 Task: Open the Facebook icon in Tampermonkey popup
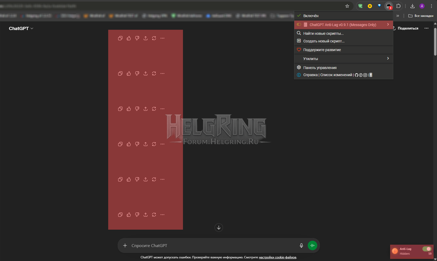[x=361, y=75]
